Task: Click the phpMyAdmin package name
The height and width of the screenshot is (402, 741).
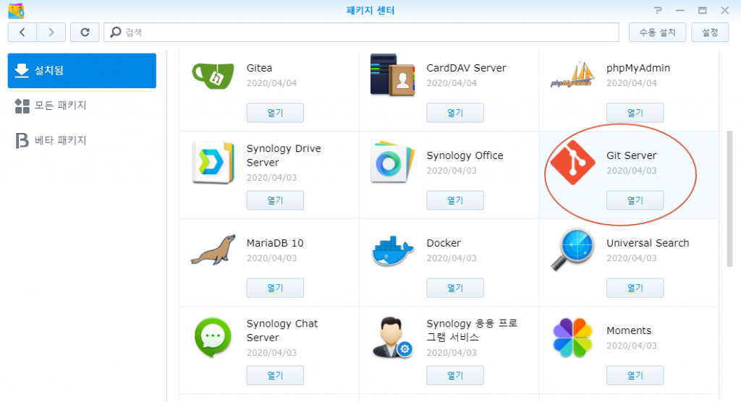Action: pyautogui.click(x=638, y=68)
